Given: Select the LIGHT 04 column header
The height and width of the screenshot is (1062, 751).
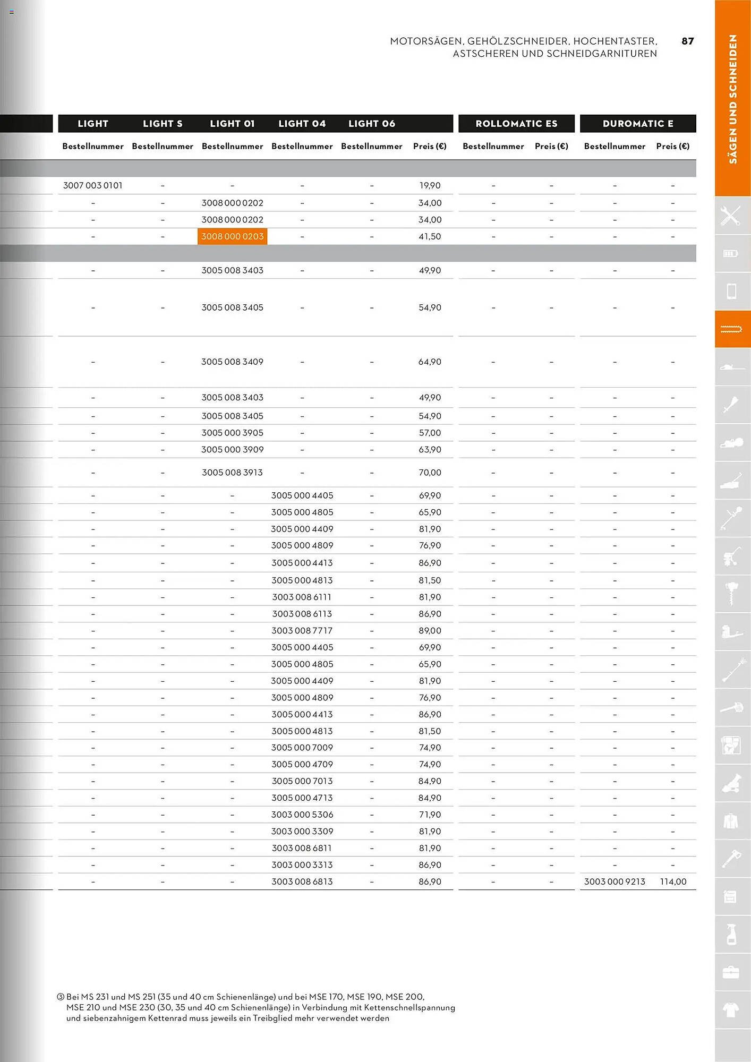Looking at the screenshot, I should tap(302, 124).
